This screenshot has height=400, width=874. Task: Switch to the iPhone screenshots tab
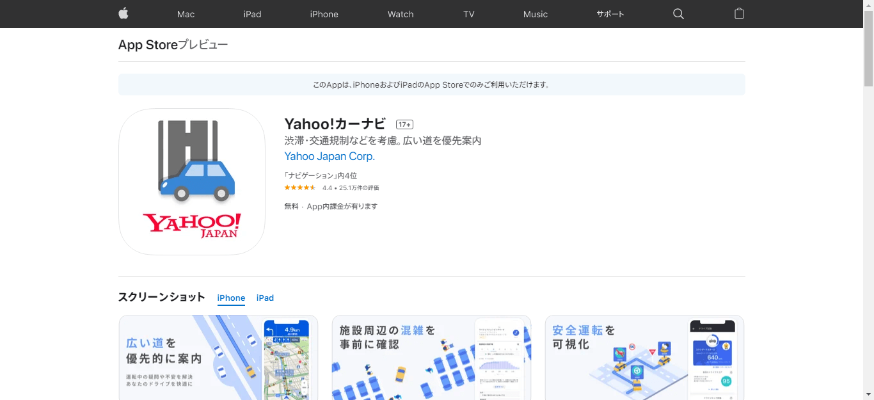point(231,298)
